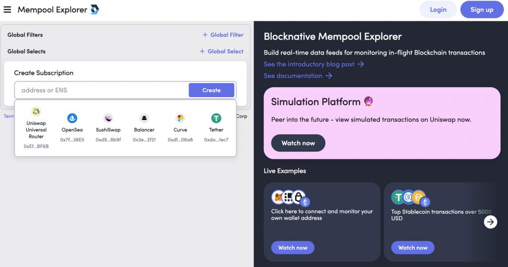Select the SushiSwap icon
The width and height of the screenshot is (508, 267).
click(x=108, y=118)
